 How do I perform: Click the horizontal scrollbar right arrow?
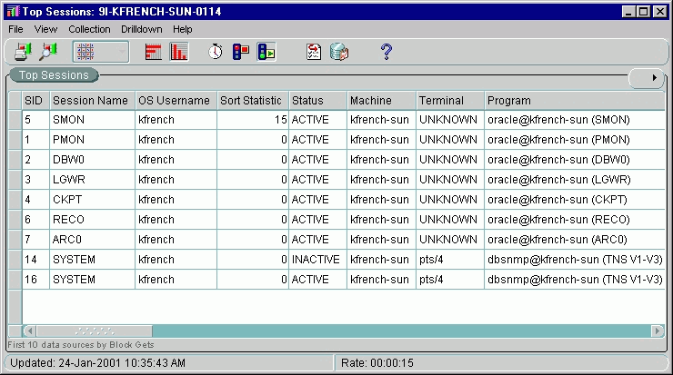pos(658,331)
